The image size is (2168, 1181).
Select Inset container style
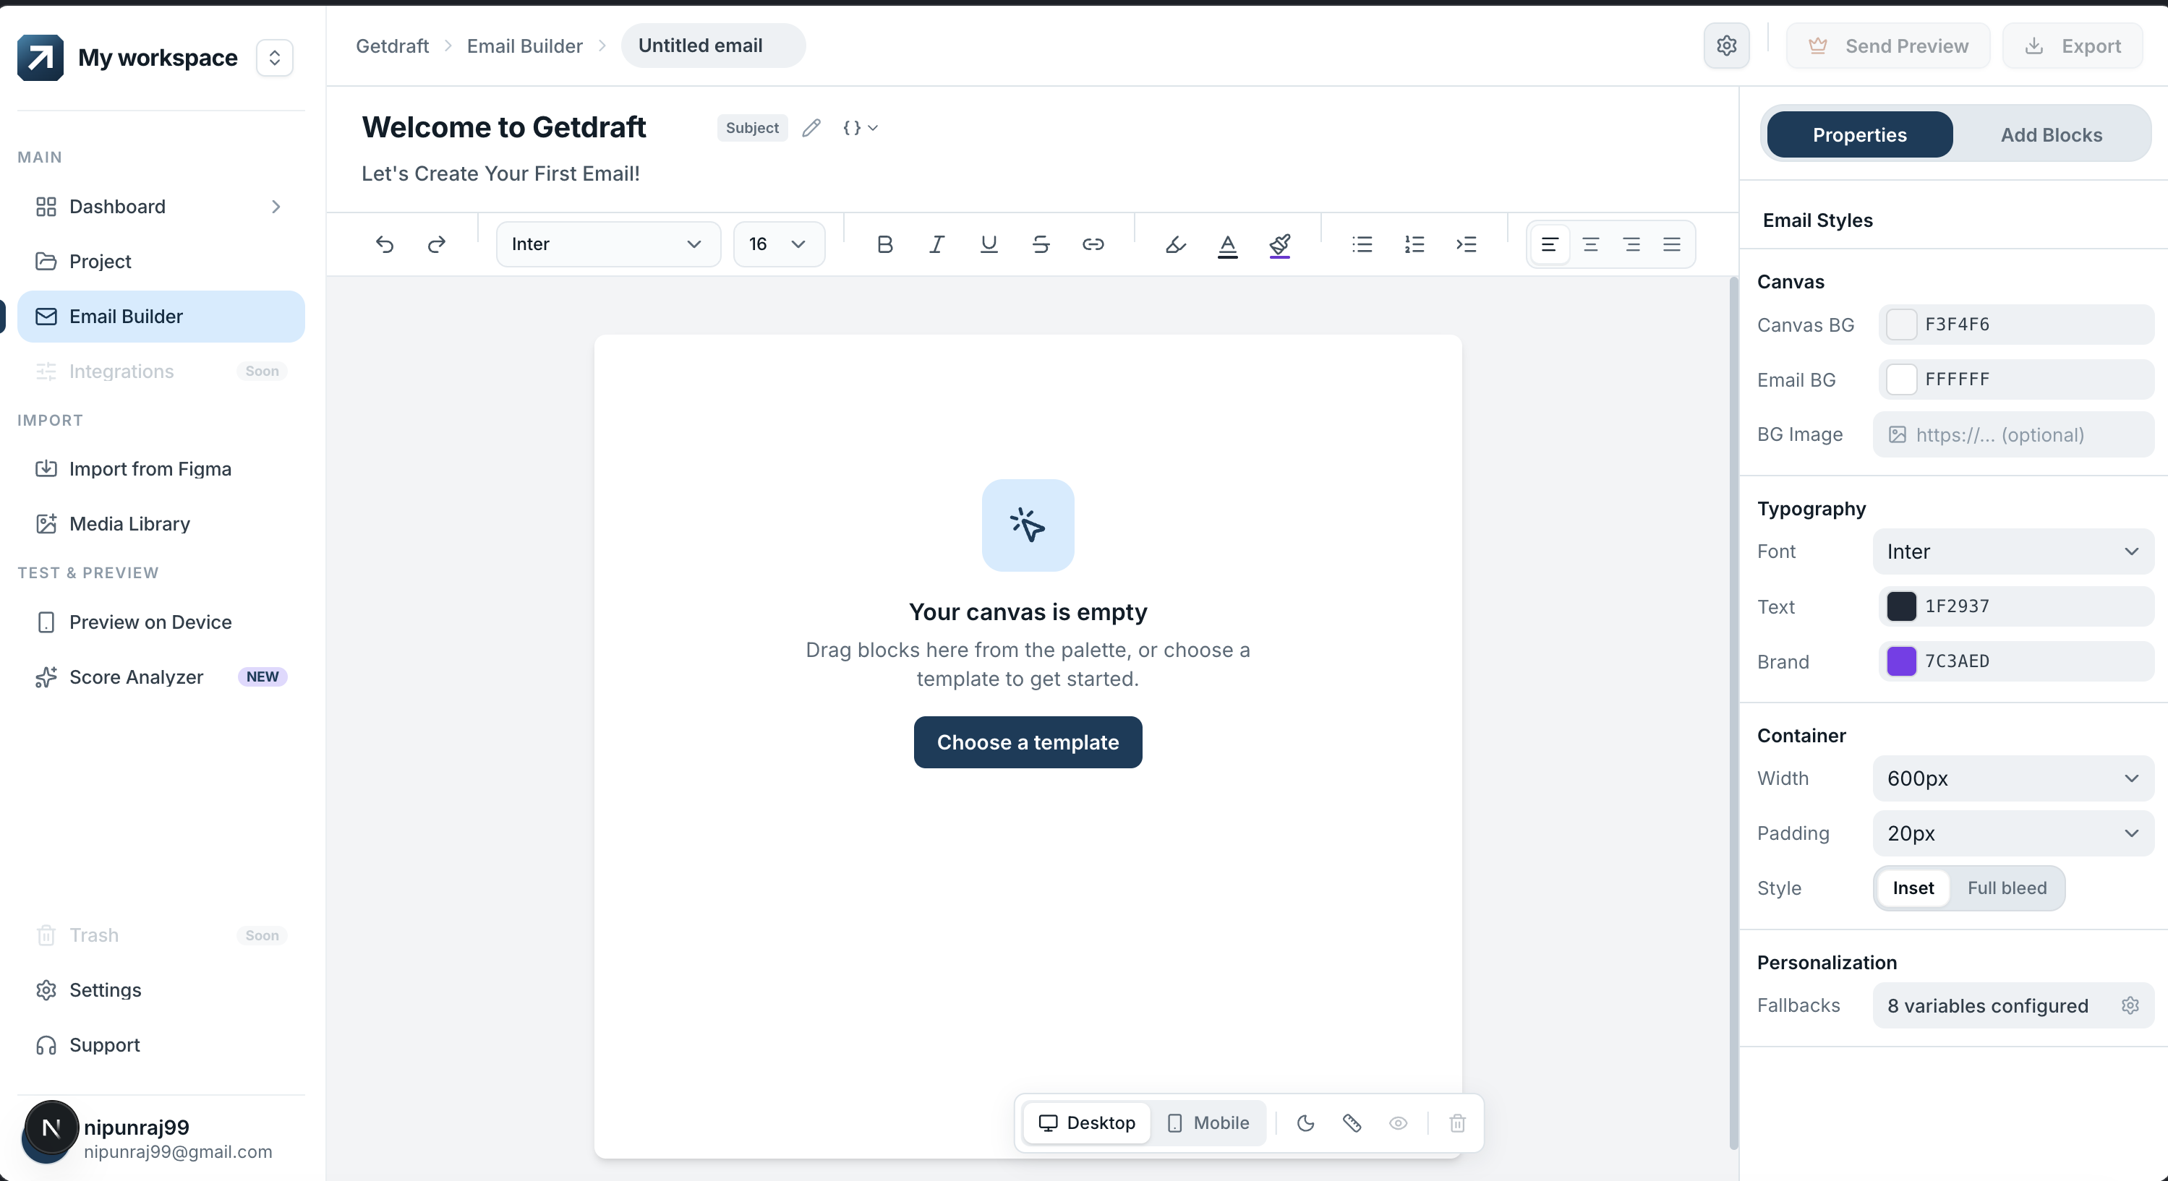pyautogui.click(x=1913, y=888)
